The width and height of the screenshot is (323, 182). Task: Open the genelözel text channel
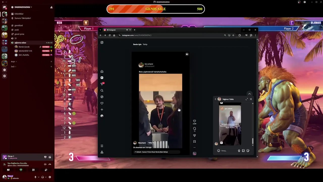click(x=19, y=26)
